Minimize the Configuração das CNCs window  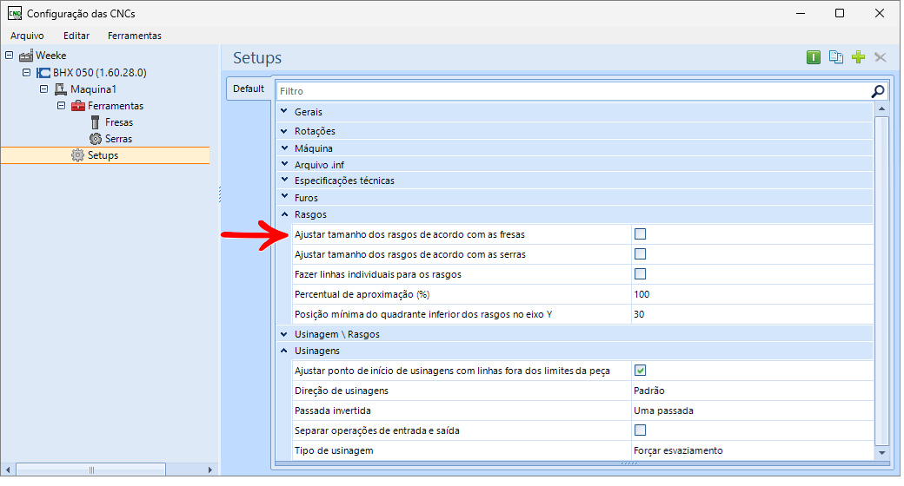801,13
